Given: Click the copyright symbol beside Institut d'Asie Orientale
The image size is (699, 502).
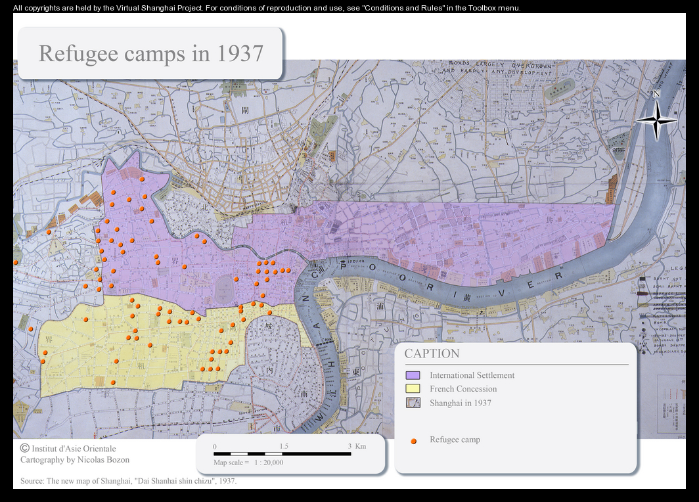Looking at the screenshot, I should point(25,448).
